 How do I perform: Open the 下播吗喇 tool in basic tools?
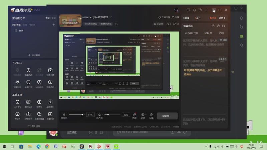pyautogui.click(x=50, y=116)
